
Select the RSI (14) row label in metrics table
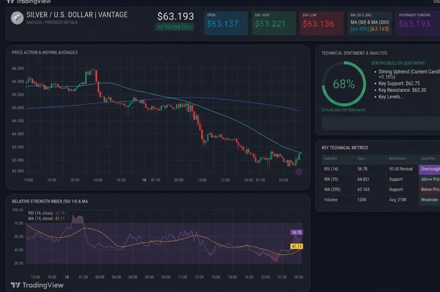331,169
